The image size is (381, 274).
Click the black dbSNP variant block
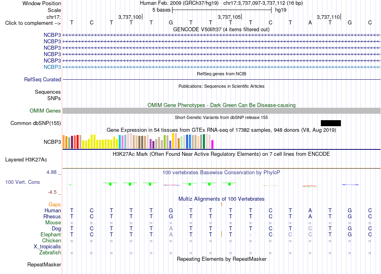[x=331, y=123]
